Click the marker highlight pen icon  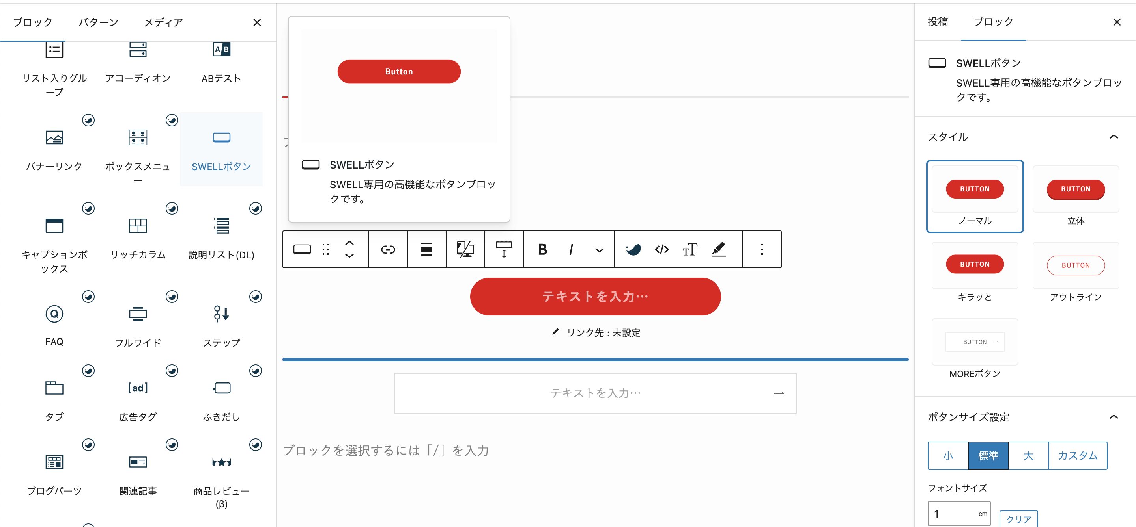(718, 250)
